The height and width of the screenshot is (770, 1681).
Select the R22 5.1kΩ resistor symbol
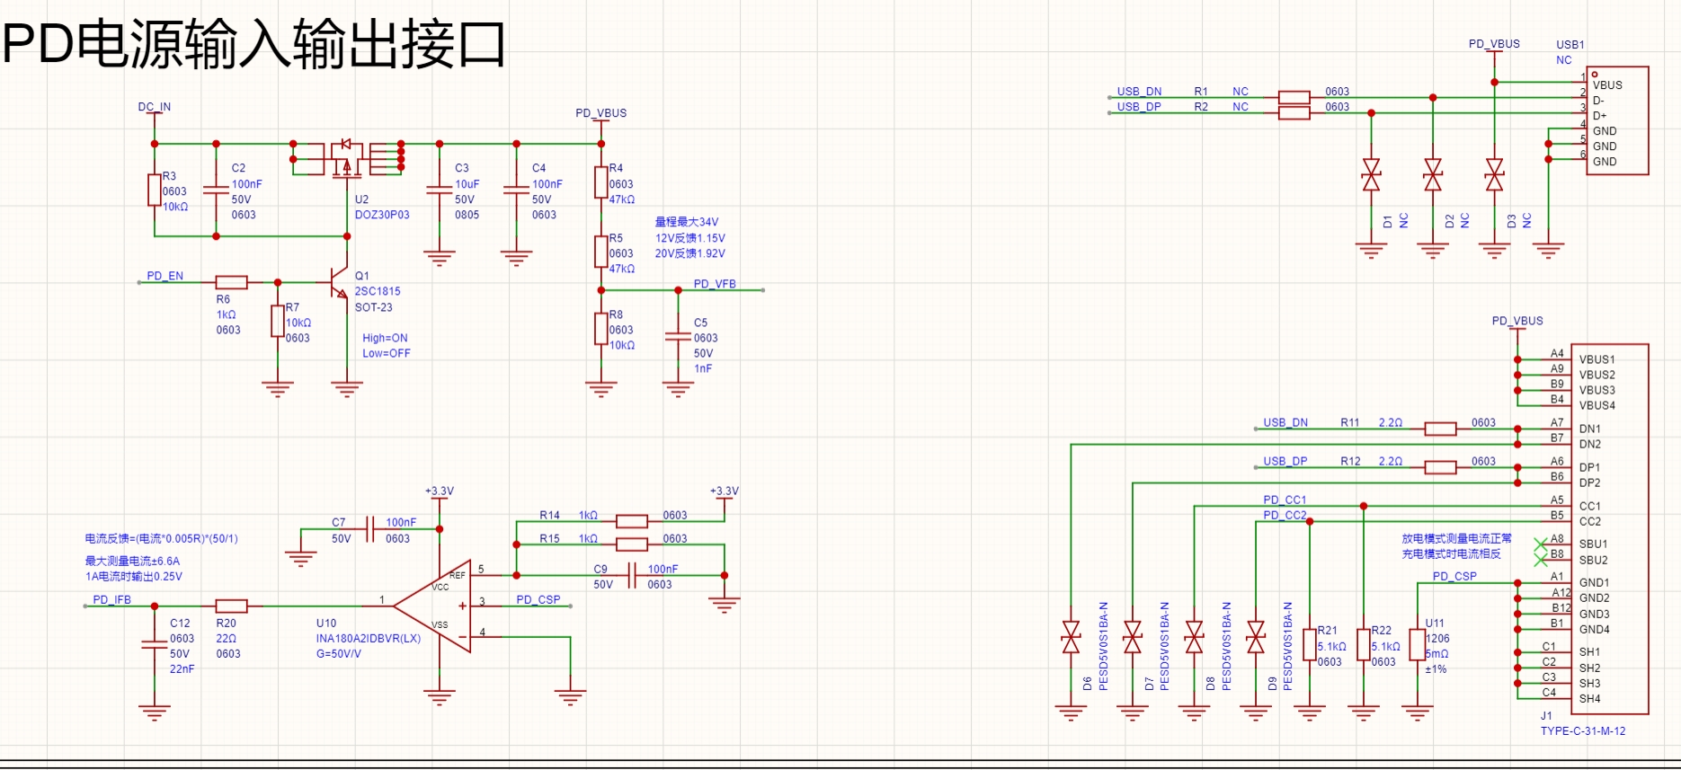(1364, 645)
